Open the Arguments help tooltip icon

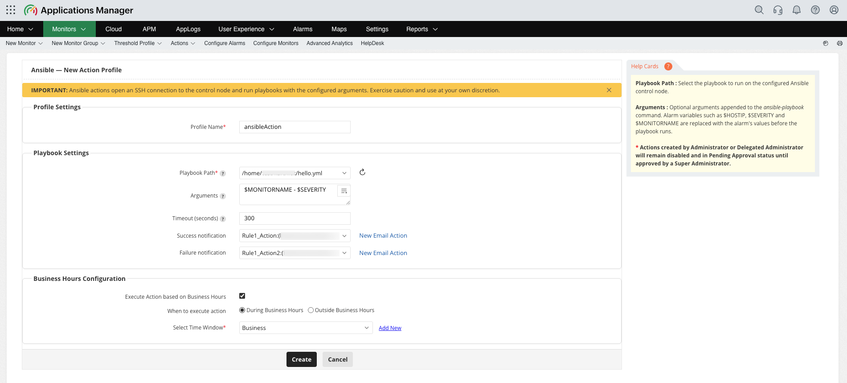click(223, 196)
